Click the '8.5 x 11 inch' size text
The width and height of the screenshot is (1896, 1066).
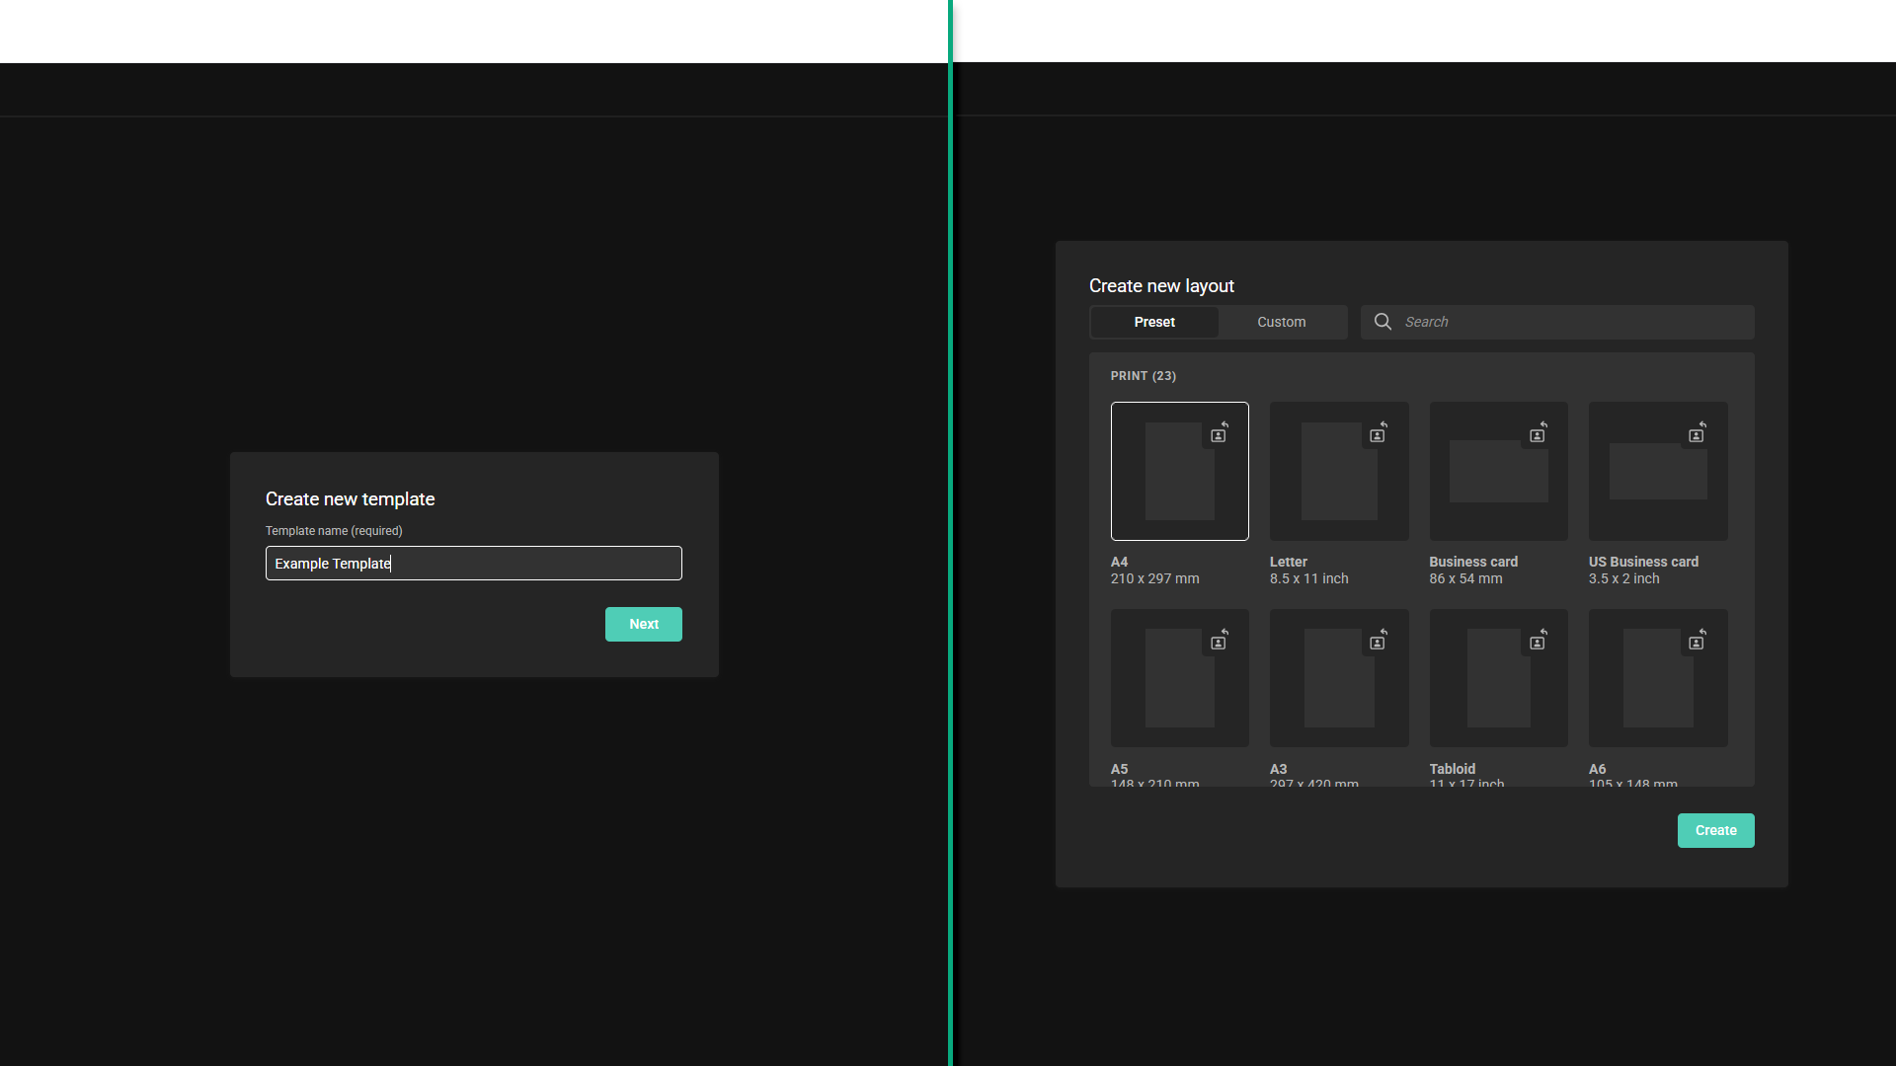pos(1309,579)
